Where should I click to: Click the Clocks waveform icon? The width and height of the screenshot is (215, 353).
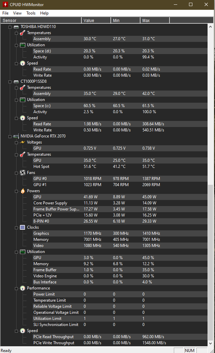pyautogui.click(x=23, y=227)
